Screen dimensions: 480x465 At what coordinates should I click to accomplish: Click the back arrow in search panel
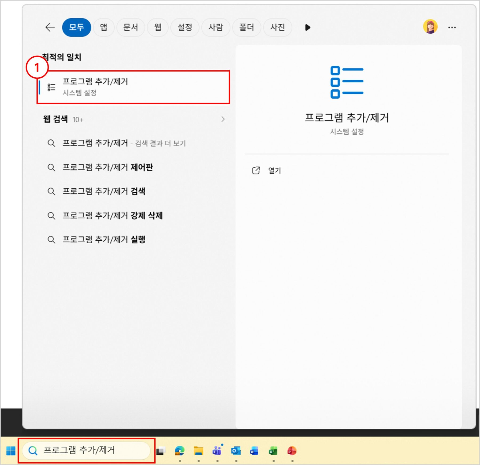coord(50,27)
